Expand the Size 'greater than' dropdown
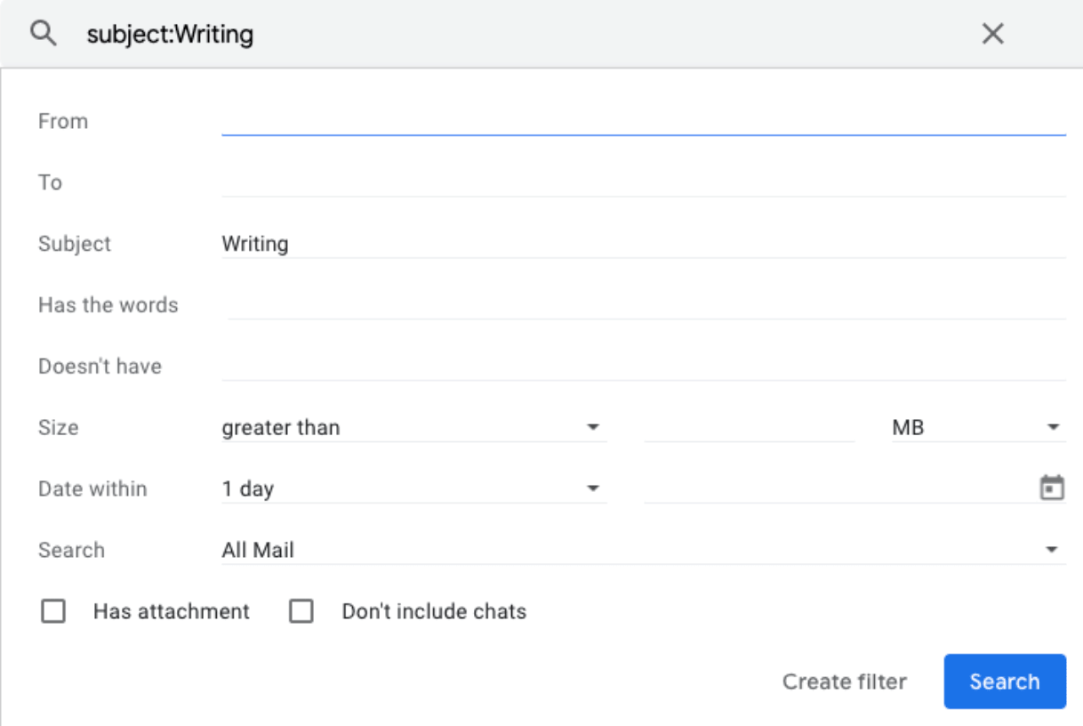 pos(413,428)
